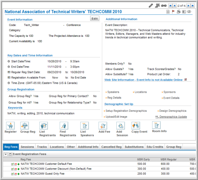Go to previous record arrow

pos(174,6)
